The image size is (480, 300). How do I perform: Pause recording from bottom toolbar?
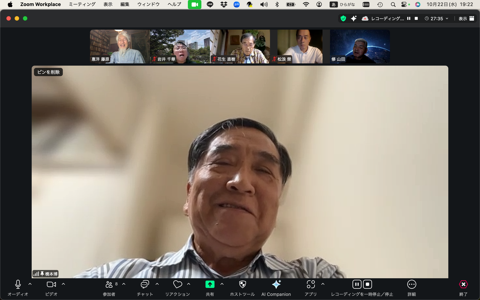(x=357, y=284)
